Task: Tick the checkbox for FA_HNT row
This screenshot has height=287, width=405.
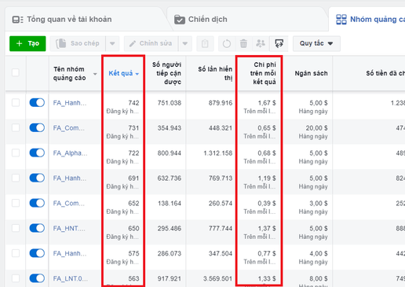Action: click(x=16, y=228)
